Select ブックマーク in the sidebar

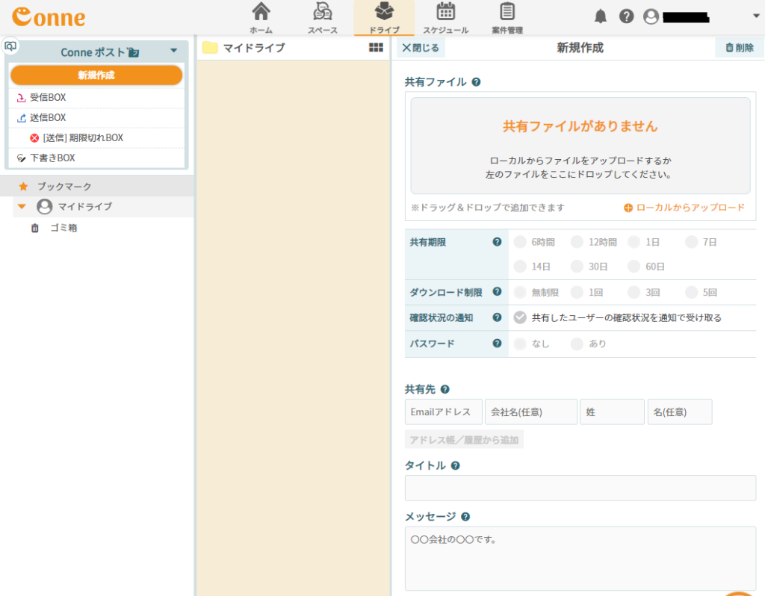click(96, 186)
